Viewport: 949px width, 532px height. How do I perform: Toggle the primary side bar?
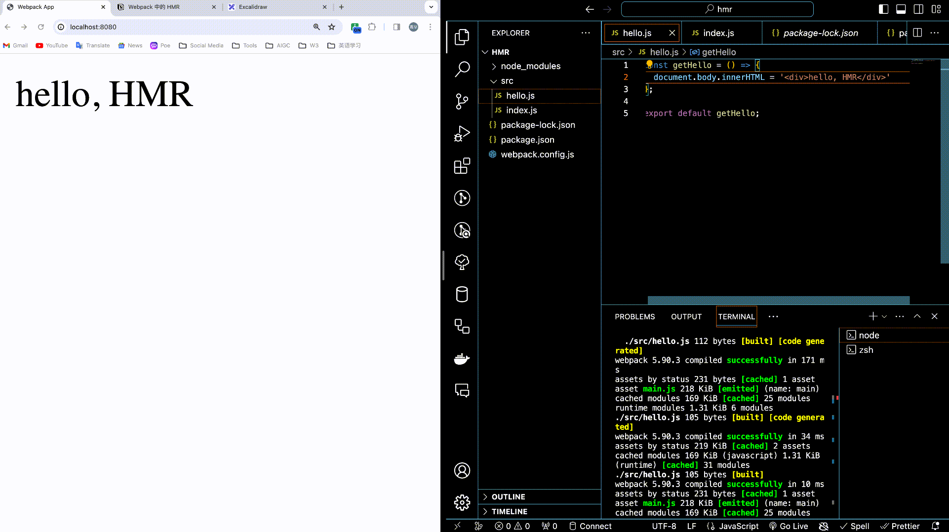[884, 9]
